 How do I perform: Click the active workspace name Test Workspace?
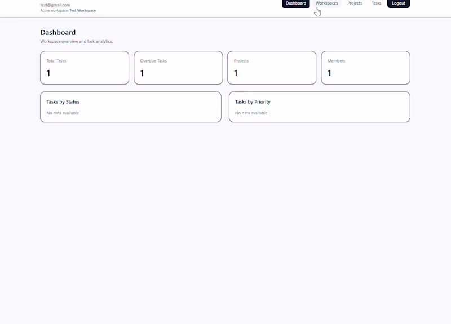coord(82,10)
